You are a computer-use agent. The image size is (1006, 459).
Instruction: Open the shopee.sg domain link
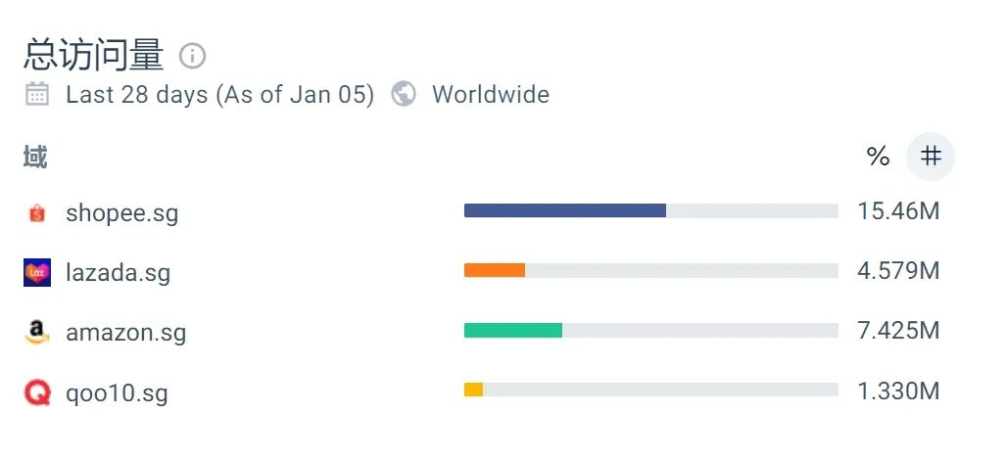tap(121, 213)
